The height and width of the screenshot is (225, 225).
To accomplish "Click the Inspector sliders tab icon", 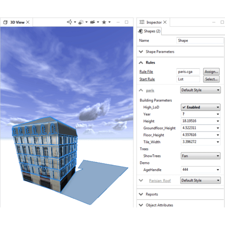I will 142,22.
